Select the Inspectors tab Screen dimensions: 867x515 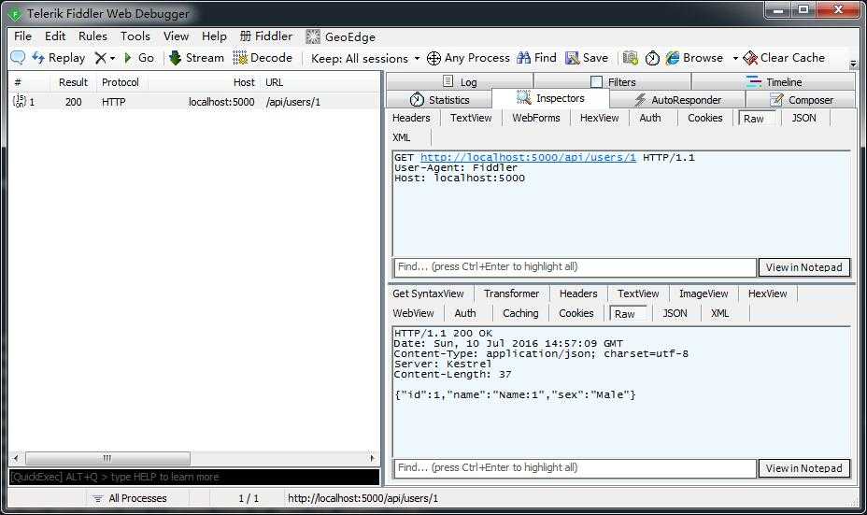550,98
